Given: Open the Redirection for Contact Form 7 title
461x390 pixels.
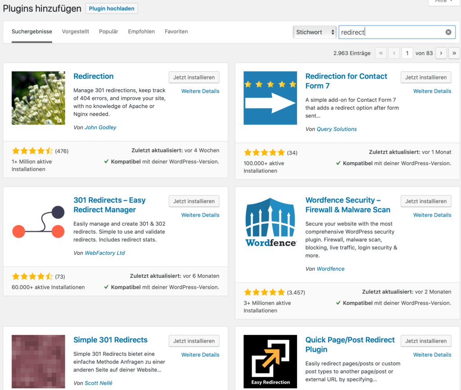Looking at the screenshot, I should point(346,81).
